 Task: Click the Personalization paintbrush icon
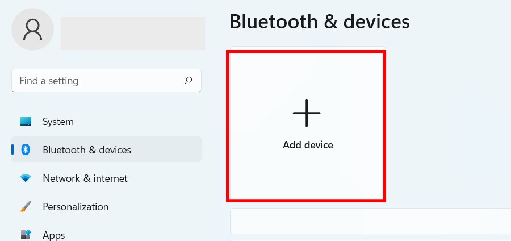tap(26, 206)
